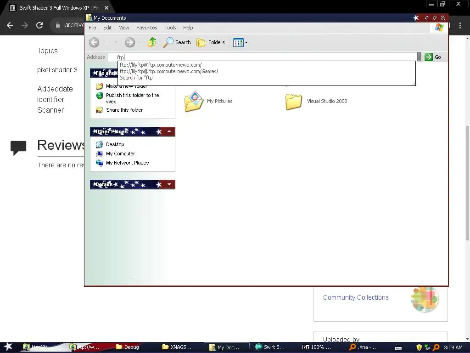The width and height of the screenshot is (470, 353).
Task: Expand the Details panel
Action: tap(169, 184)
